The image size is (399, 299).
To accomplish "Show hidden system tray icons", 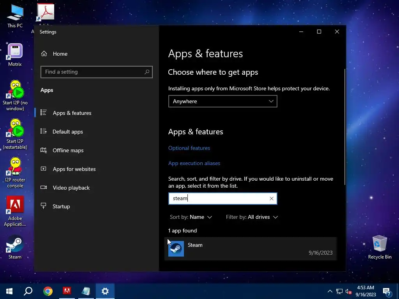I will pyautogui.click(x=330, y=291).
